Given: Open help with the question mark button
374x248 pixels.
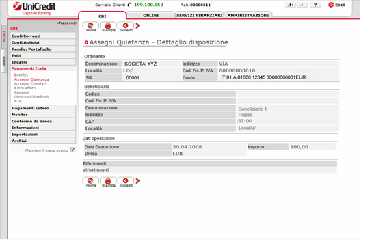Looking at the screenshot, I should (315, 5).
